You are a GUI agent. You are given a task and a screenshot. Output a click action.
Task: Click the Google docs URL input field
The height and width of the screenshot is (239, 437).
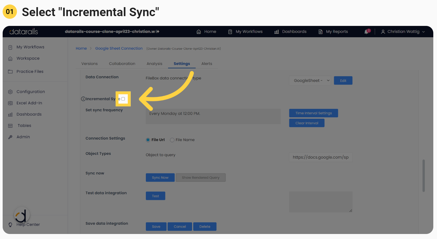pyautogui.click(x=321, y=157)
